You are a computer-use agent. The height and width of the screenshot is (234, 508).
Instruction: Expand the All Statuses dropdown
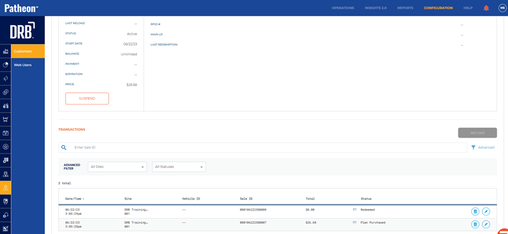tap(179, 167)
